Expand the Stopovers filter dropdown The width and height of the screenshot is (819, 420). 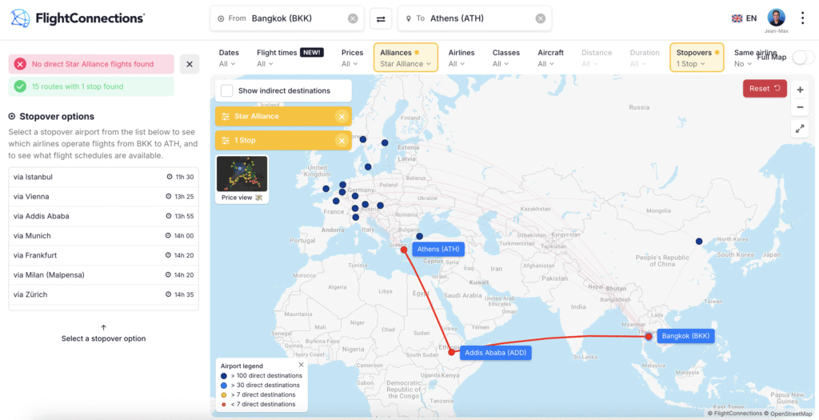[696, 58]
